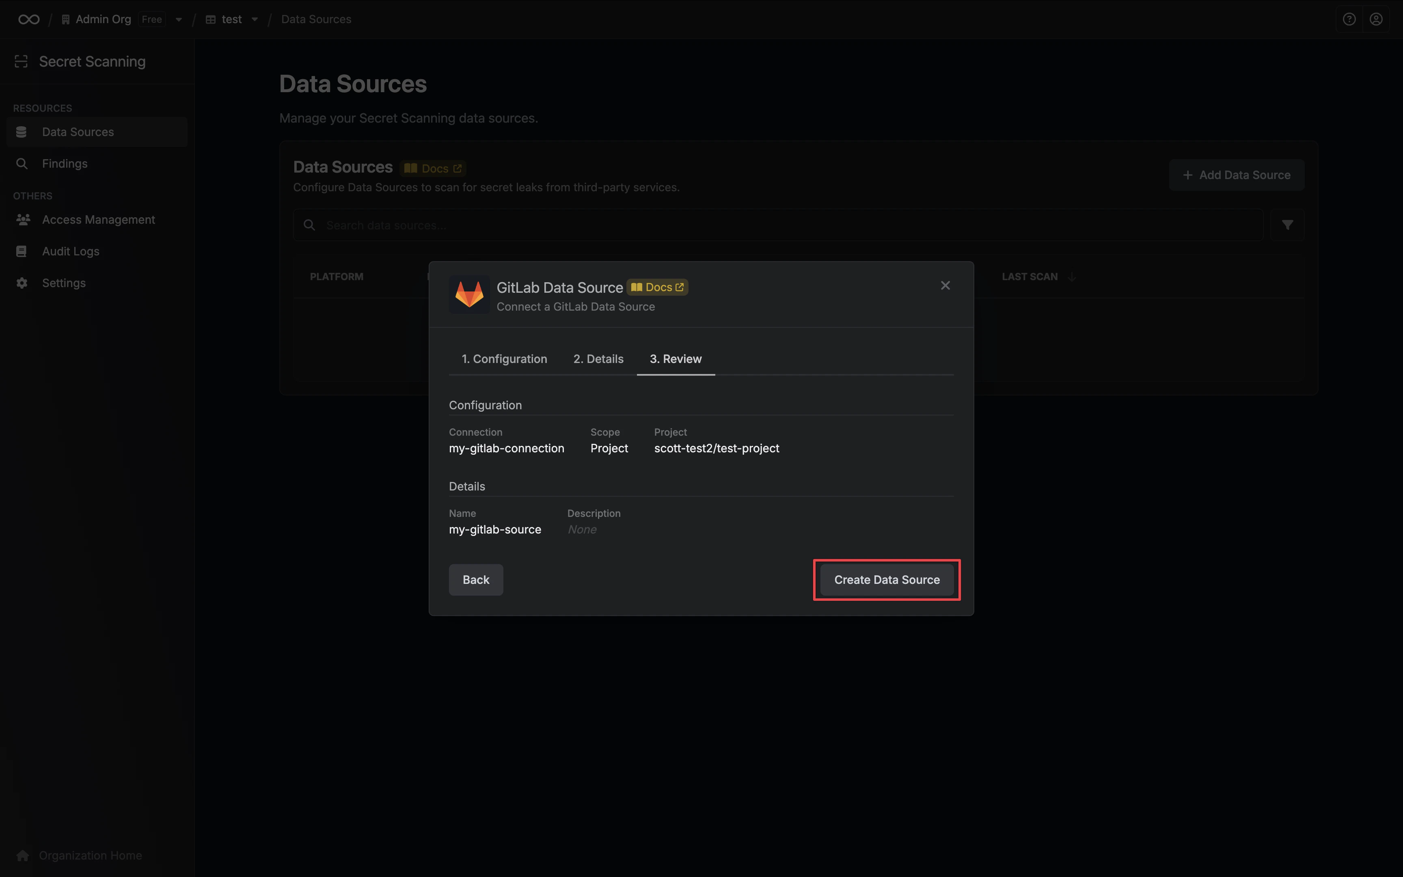Close the GitLab Data Source dialog
The width and height of the screenshot is (1403, 877).
pos(945,285)
